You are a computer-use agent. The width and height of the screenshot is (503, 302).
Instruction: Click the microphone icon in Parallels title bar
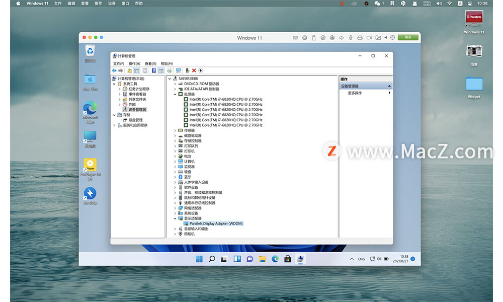click(x=351, y=38)
